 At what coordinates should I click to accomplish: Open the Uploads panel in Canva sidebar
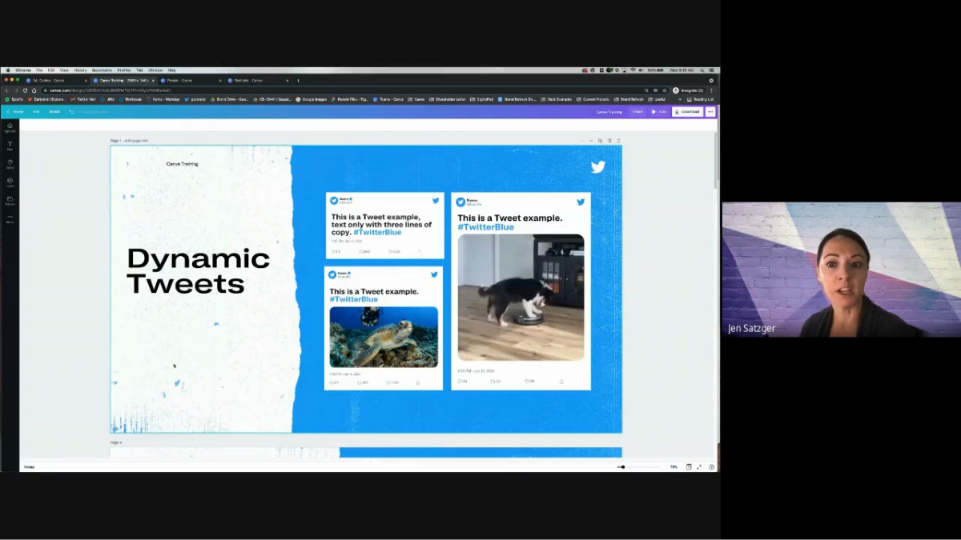[10, 126]
